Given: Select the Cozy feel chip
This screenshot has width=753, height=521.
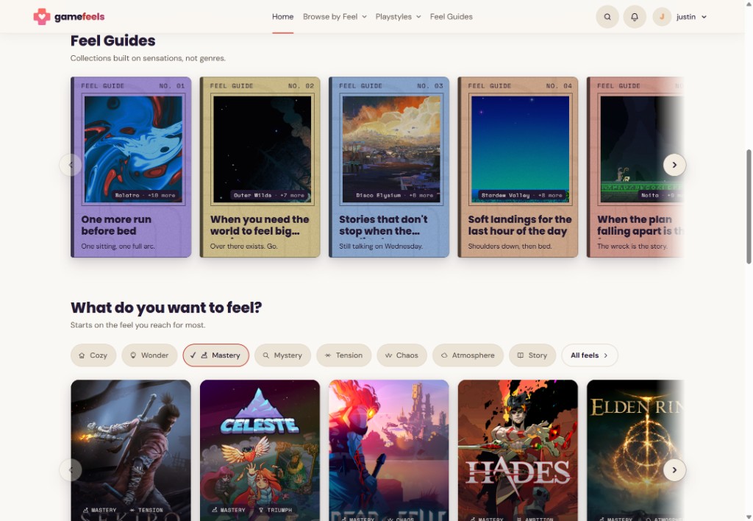Looking at the screenshot, I should pyautogui.click(x=93, y=355).
